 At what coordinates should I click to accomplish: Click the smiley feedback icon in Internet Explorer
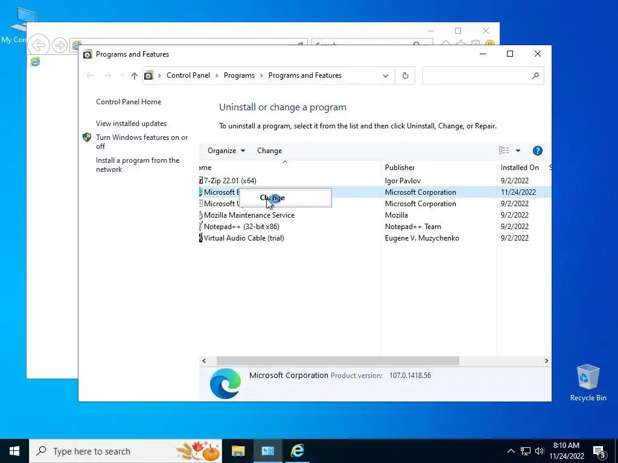pos(490,43)
